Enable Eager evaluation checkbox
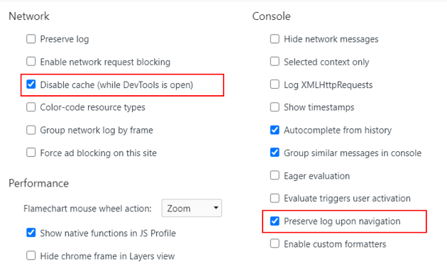This screenshot has width=447, height=269. 275,175
